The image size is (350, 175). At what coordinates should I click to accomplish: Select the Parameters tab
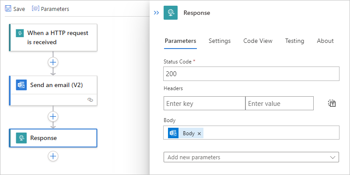point(180,41)
